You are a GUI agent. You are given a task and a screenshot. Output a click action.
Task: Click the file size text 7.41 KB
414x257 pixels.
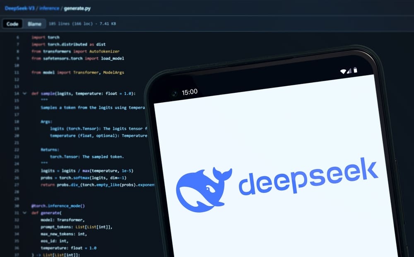[108, 24]
